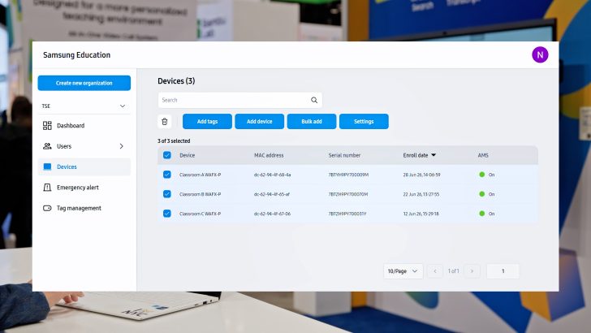Uncheck the Classroom B WAFX-P row checkbox
The height and width of the screenshot is (333, 591).
point(167,194)
